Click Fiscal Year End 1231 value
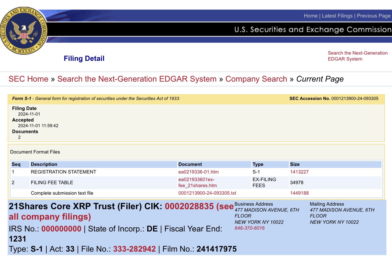The image size is (392, 273). tap(18, 239)
